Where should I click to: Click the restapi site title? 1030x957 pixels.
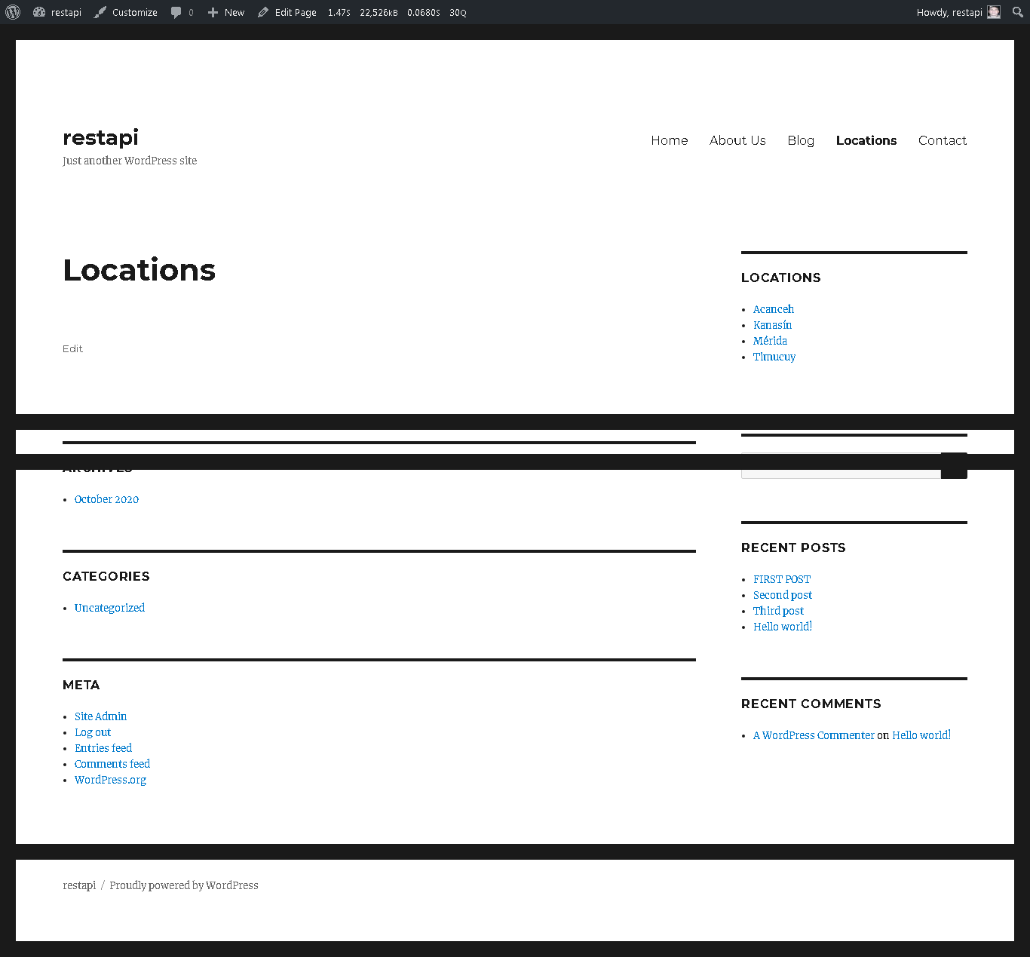point(100,137)
